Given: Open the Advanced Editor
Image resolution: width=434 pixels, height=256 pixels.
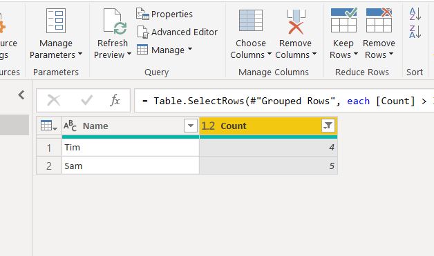Looking at the screenshot, I should 177,32.
